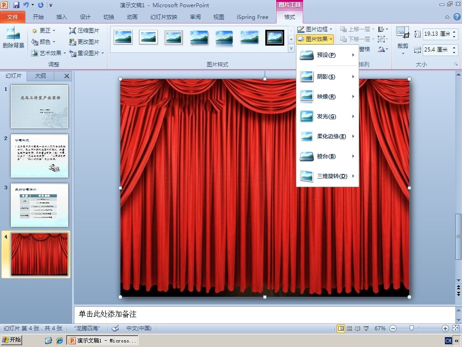Open the Corrections (更正) dropdown
This screenshot has height=347, width=462.
click(44, 30)
